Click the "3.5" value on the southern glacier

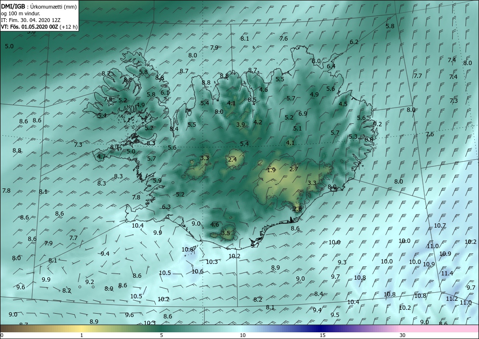pyautogui.click(x=226, y=233)
